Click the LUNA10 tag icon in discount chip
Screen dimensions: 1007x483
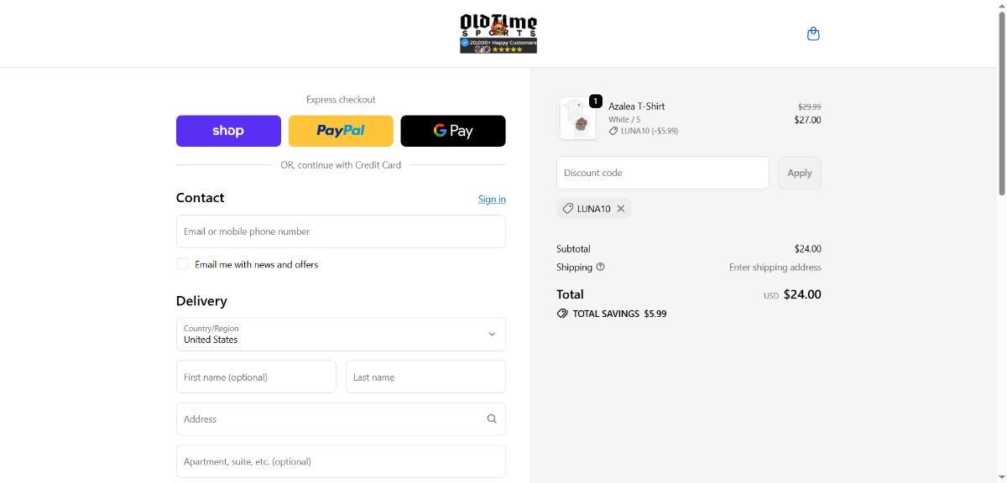(568, 209)
